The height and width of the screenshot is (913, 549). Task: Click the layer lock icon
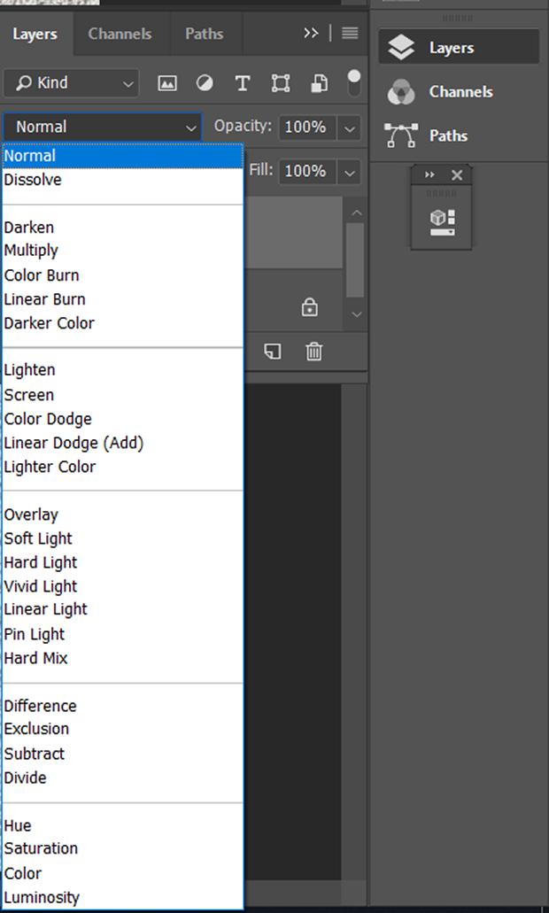click(310, 307)
